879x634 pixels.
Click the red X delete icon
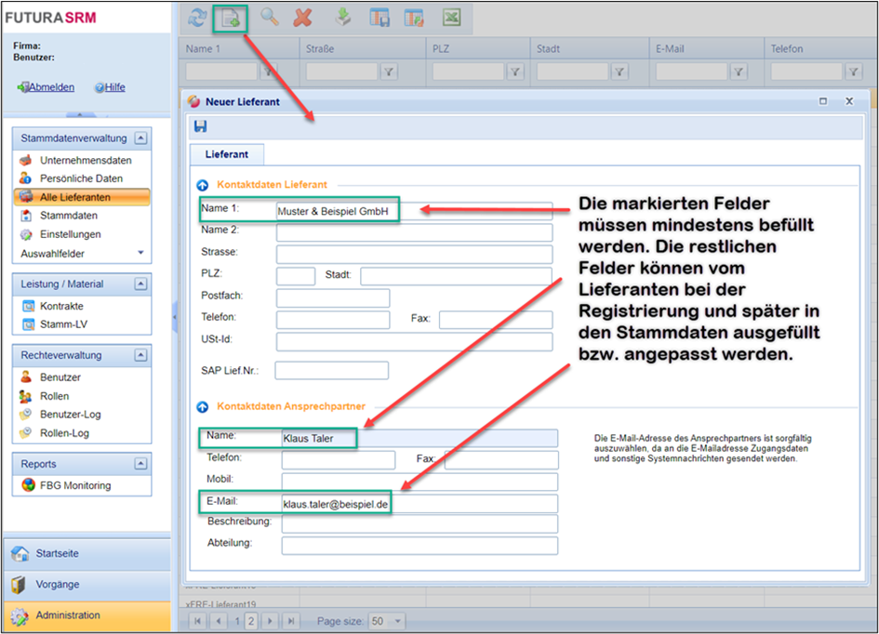(302, 18)
